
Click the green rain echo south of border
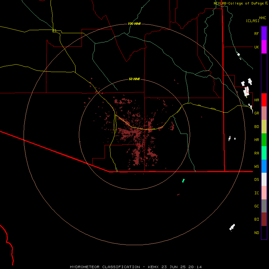(183, 181)
